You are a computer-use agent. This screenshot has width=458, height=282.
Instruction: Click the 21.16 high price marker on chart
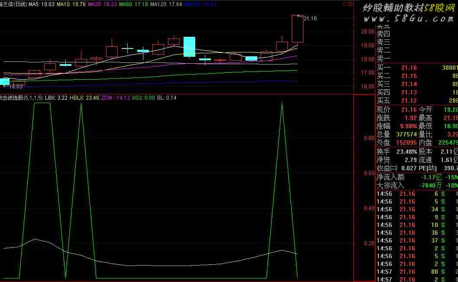click(x=310, y=19)
